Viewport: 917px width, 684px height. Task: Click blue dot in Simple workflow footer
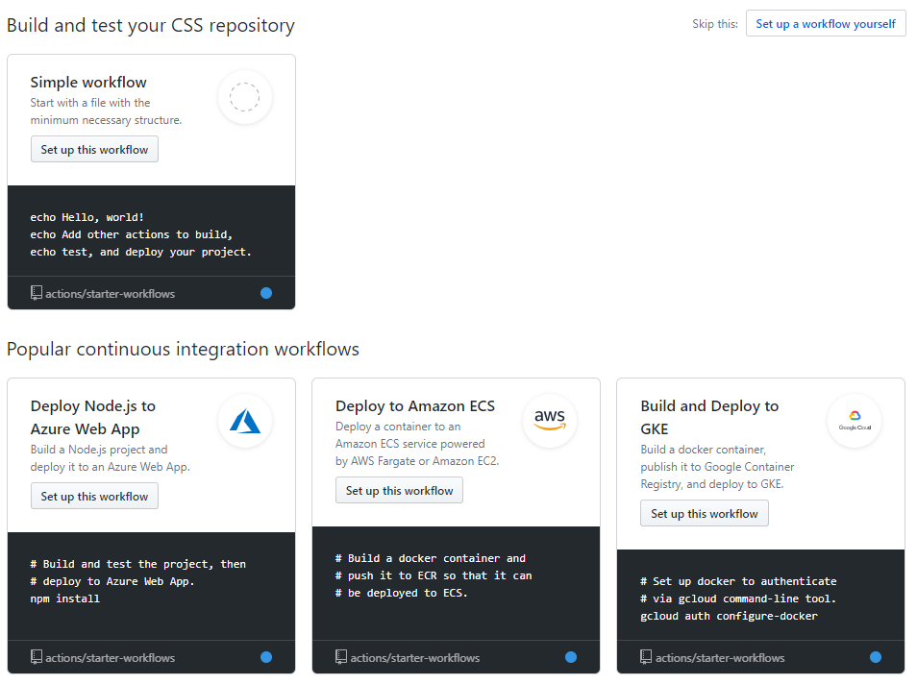pyautogui.click(x=266, y=293)
